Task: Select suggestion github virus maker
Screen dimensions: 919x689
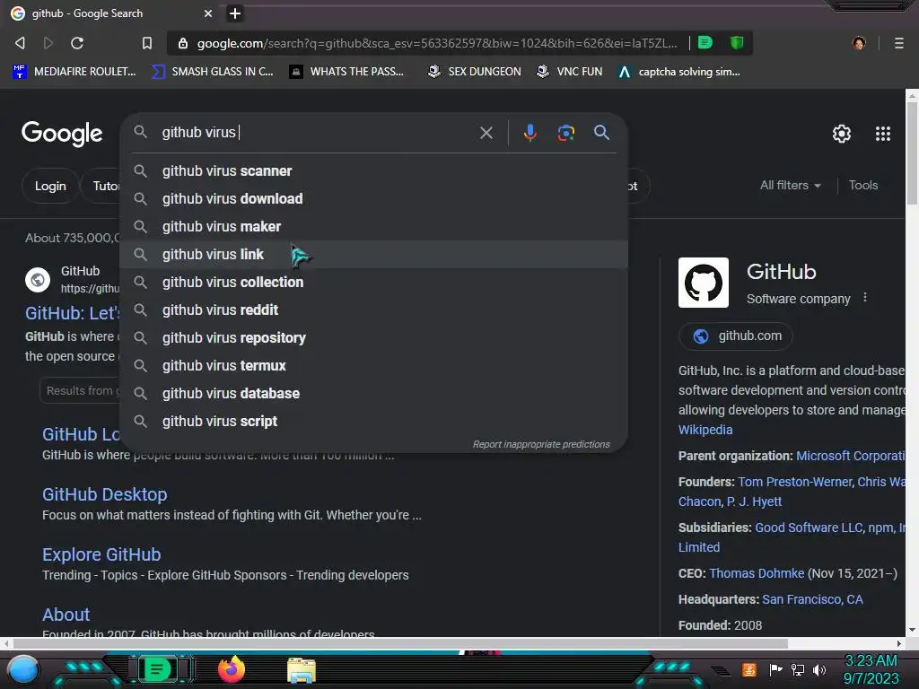Action: pos(373,226)
